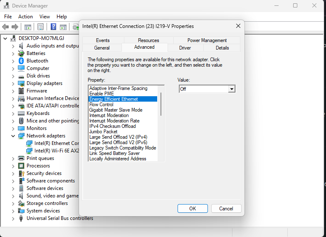Switch to the Driver tab
Image resolution: width=326 pixels, height=237 pixels.
(185, 47)
